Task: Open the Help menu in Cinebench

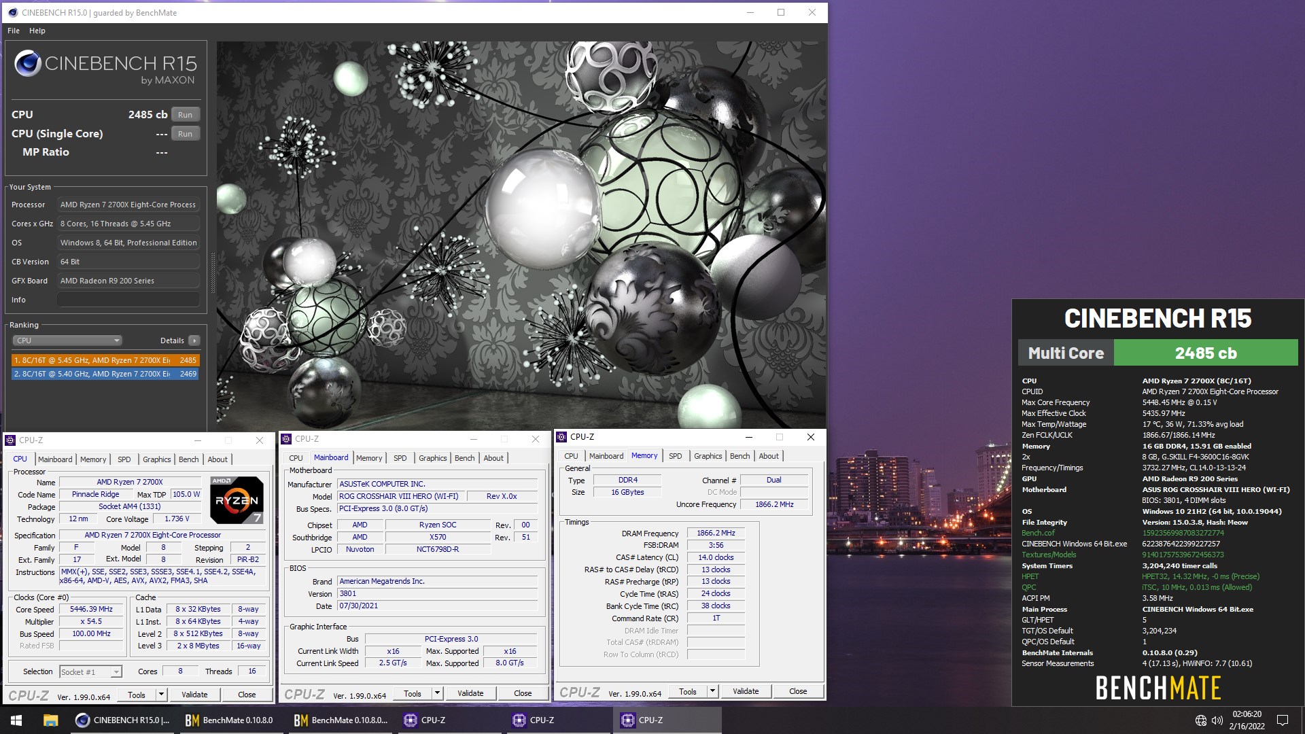Action: (x=37, y=31)
